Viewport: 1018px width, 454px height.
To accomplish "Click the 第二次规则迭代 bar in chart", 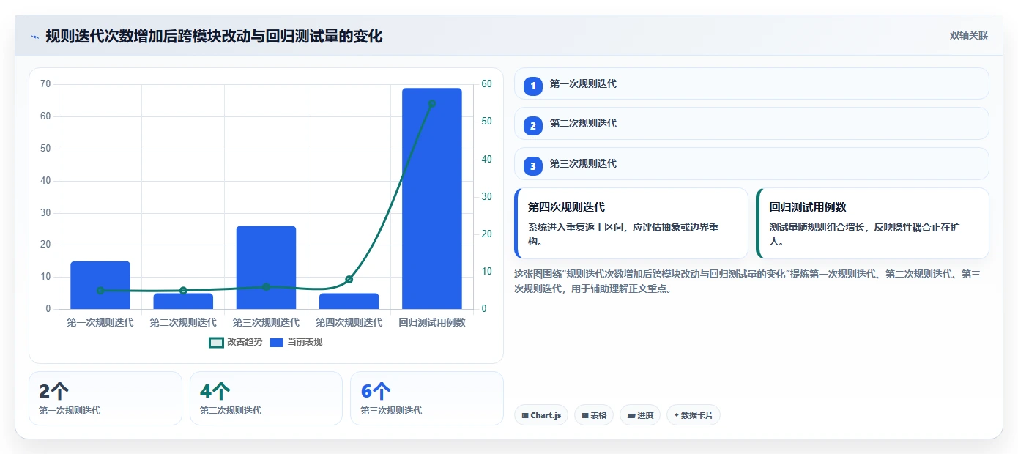I will 183,301.
